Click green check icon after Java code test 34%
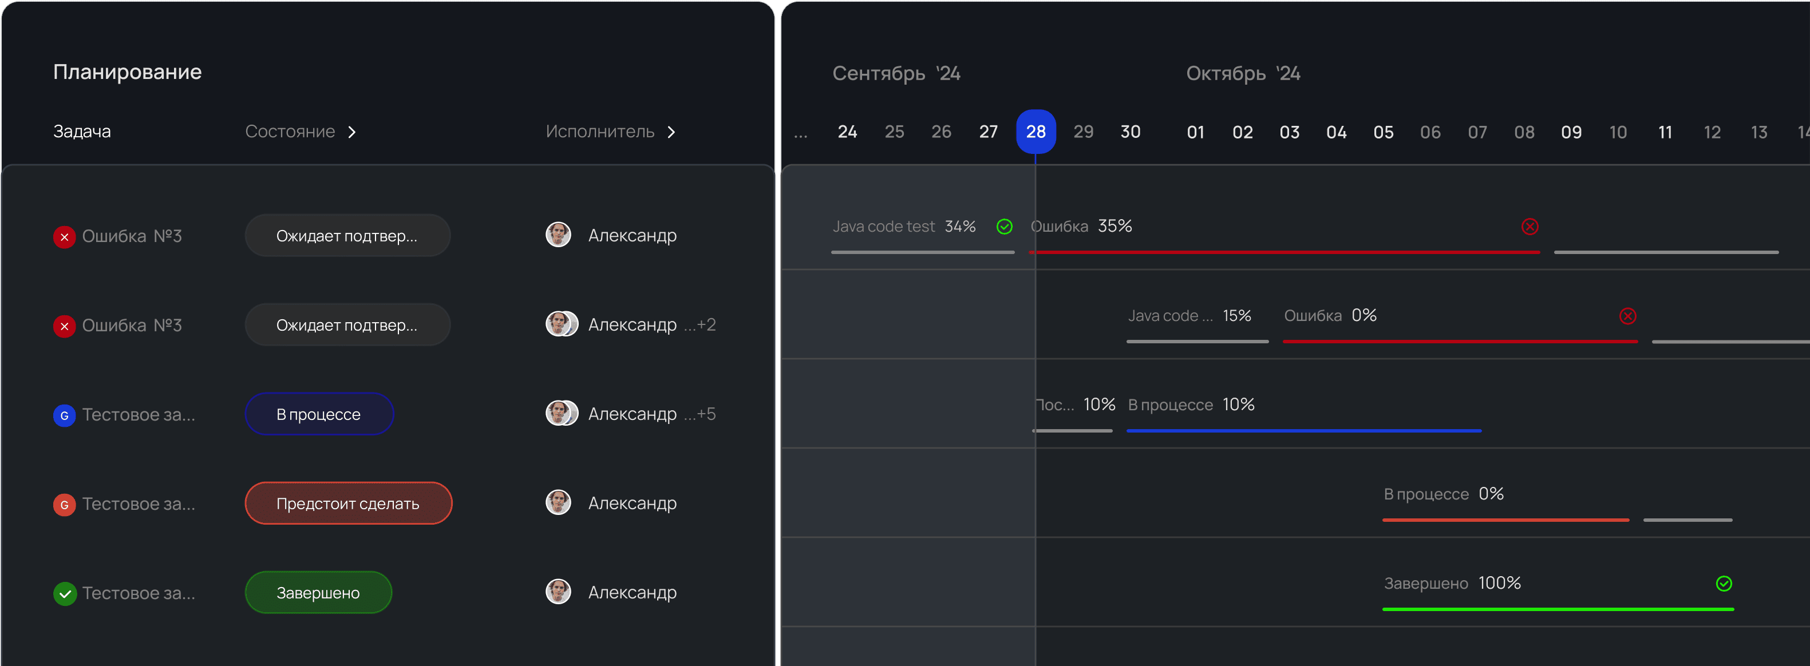The height and width of the screenshot is (666, 1810). 1004,226
